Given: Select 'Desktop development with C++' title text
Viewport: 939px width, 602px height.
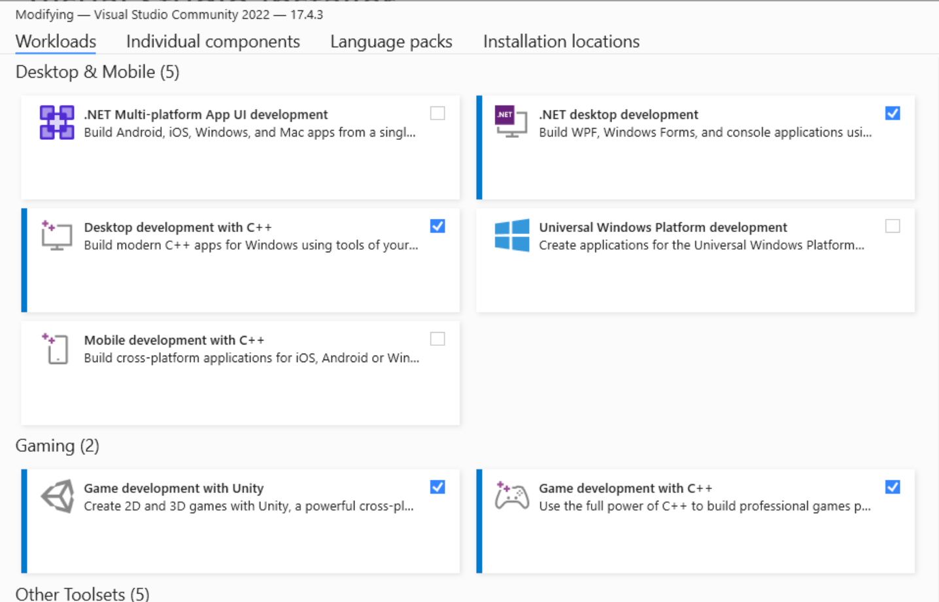Looking at the screenshot, I should [178, 227].
